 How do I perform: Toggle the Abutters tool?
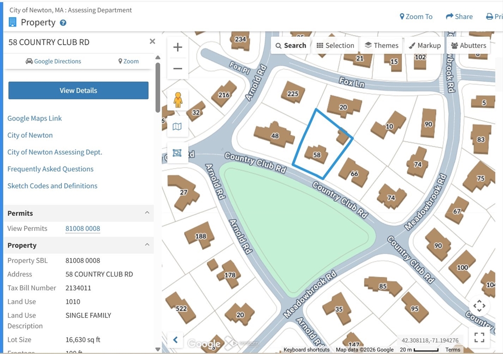click(x=468, y=45)
